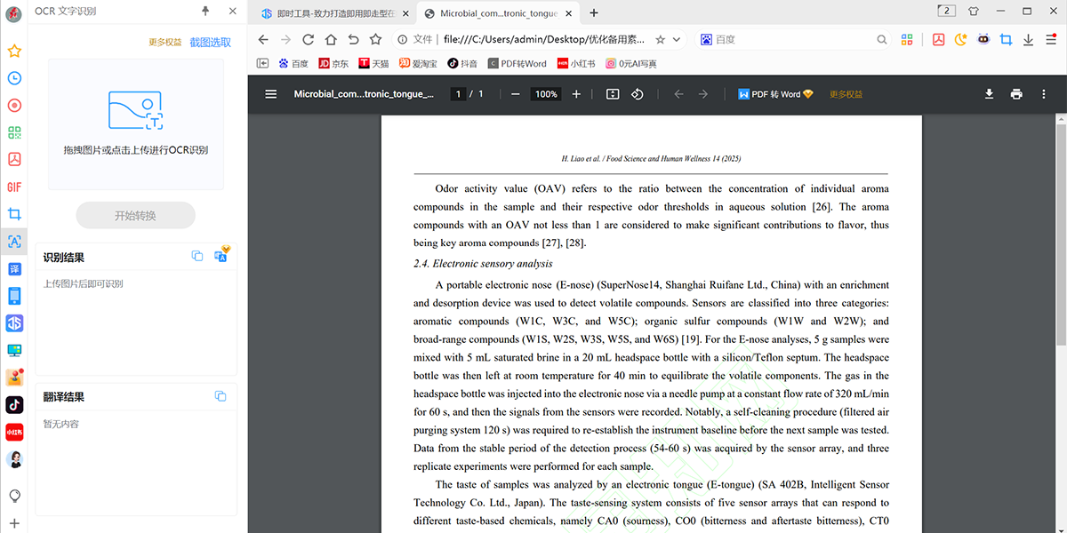Click the PDF zoom in plus

576,94
